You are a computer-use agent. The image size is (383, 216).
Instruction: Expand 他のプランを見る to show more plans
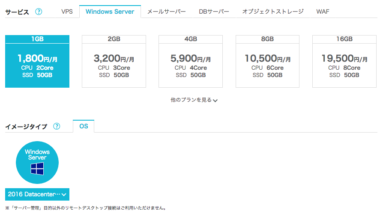click(194, 100)
